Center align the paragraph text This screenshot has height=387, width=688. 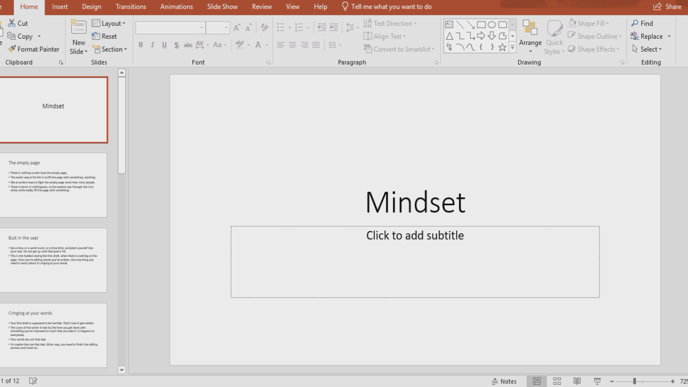tap(292, 45)
